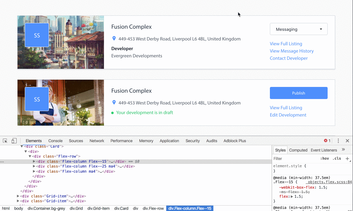Click the Publish button

299,93
